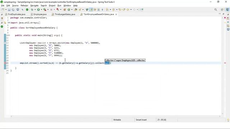Open the Source menu
Image resolution: width=230 pixels, height=129 pixels.
click(15, 6)
